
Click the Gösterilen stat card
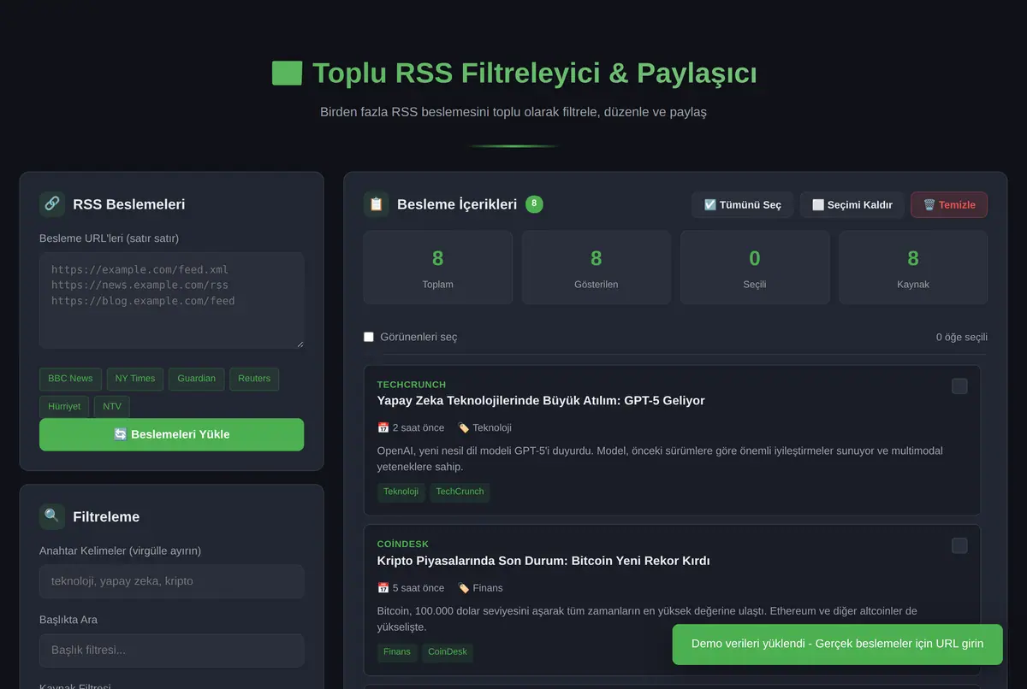point(597,268)
